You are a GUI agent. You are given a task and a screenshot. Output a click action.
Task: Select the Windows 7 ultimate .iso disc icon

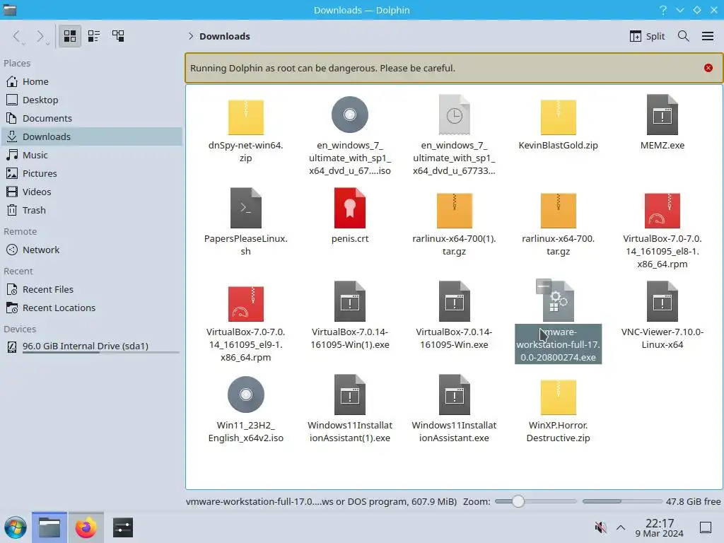[349, 115]
